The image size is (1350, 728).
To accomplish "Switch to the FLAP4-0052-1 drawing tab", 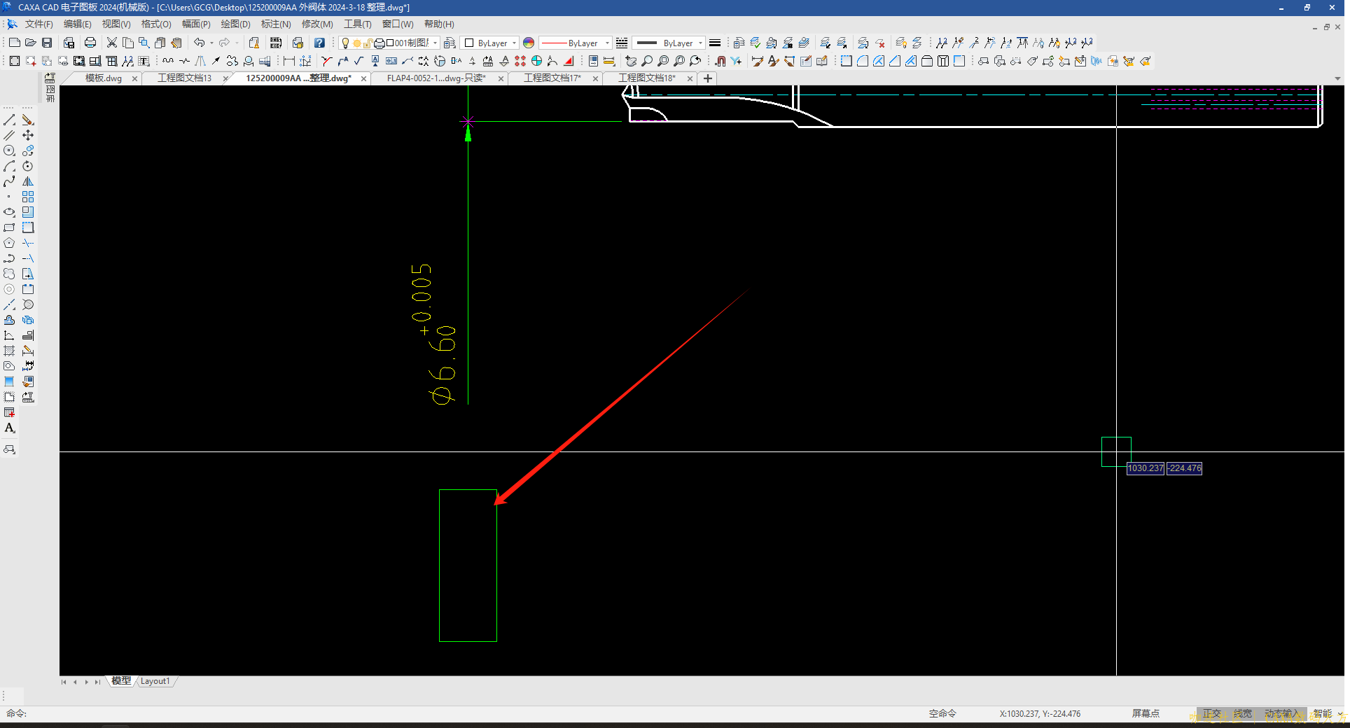I will 436,78.
